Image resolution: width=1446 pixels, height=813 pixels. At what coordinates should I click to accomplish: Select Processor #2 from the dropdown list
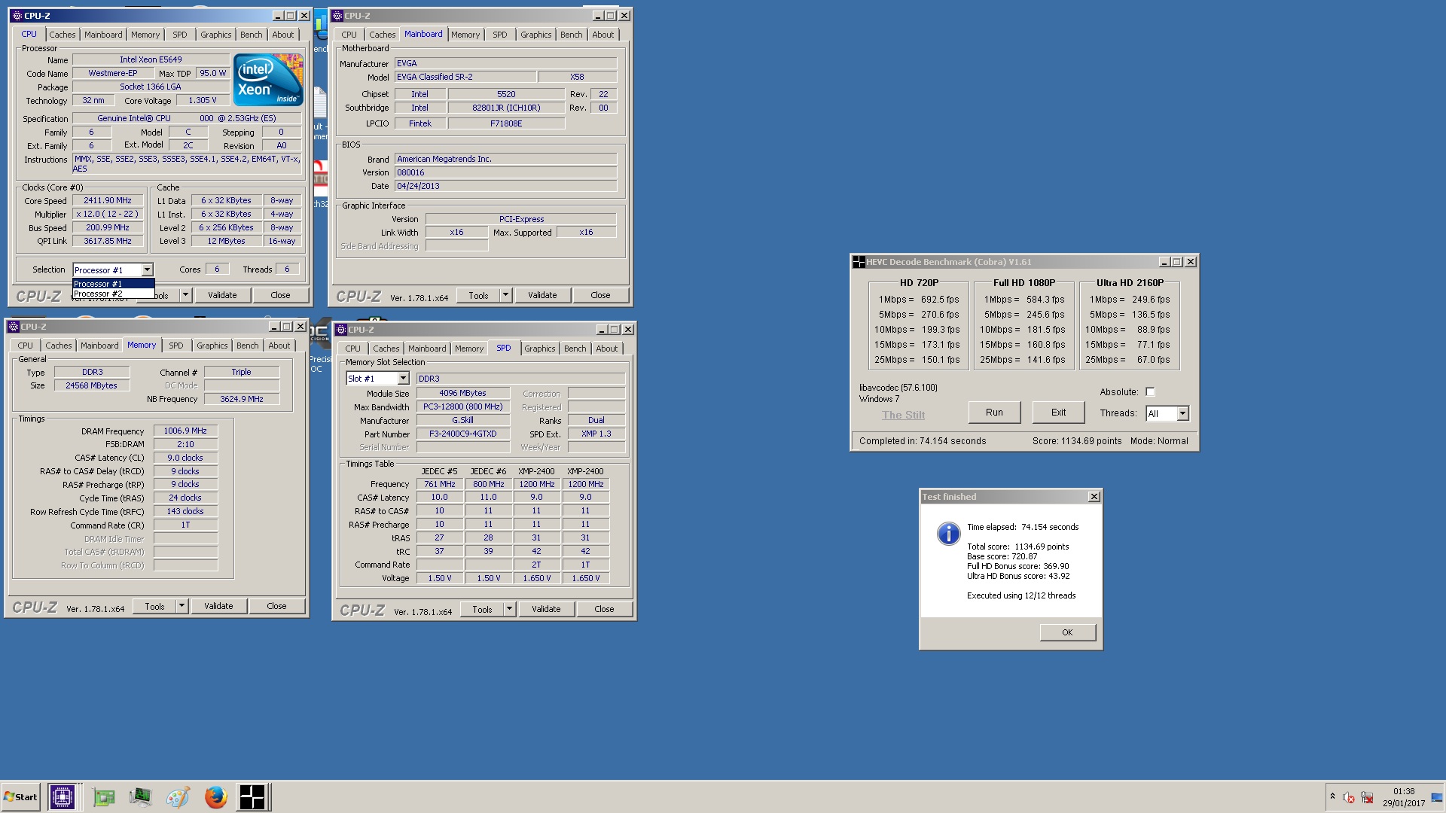[114, 294]
